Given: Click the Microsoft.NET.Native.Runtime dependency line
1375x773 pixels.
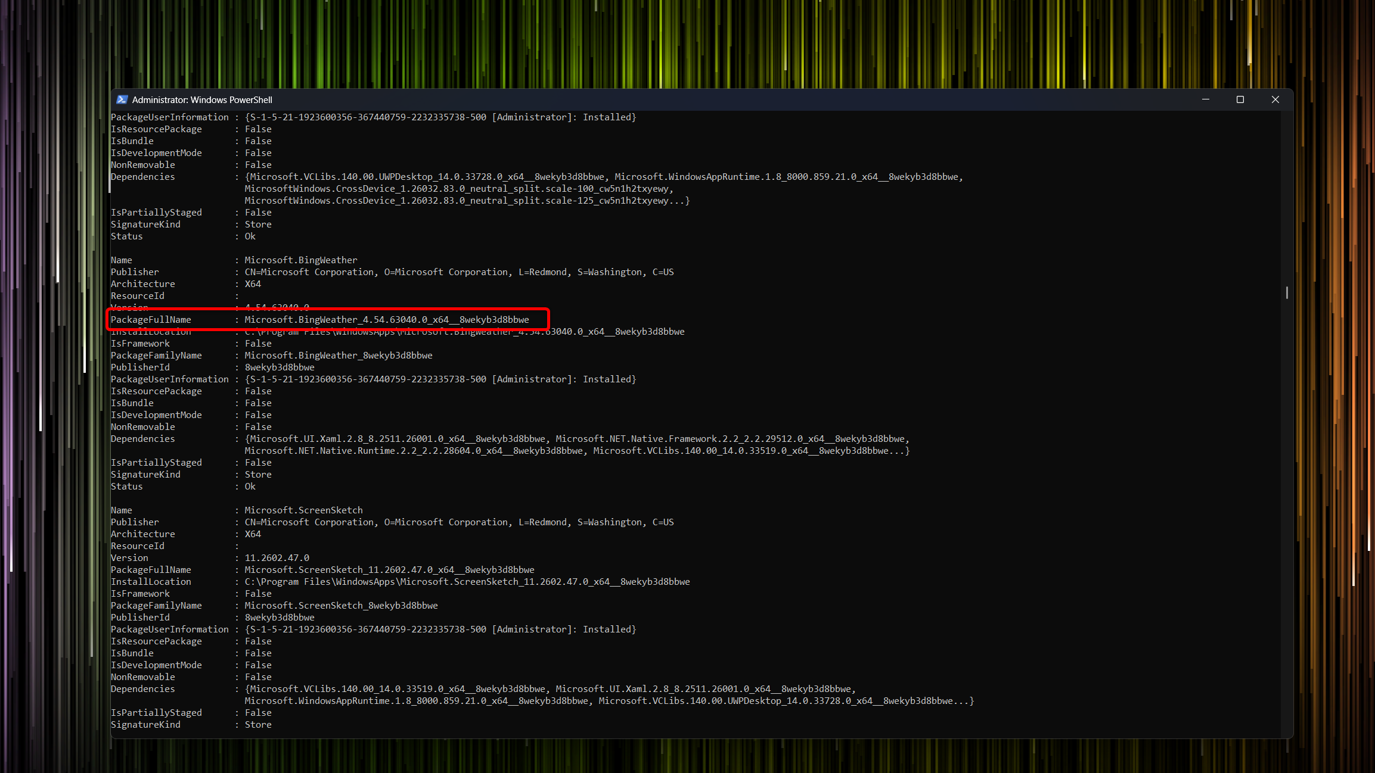Looking at the screenshot, I should pos(577,451).
